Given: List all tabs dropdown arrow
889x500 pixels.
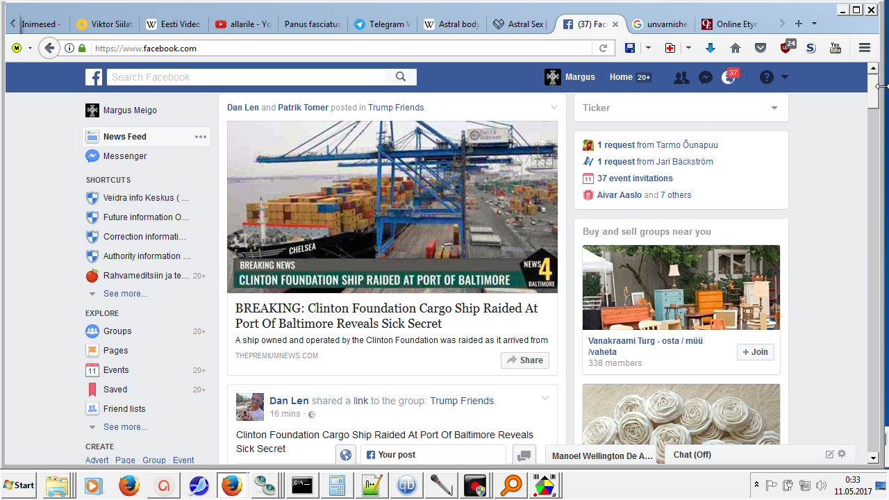Looking at the screenshot, I should [x=814, y=24].
